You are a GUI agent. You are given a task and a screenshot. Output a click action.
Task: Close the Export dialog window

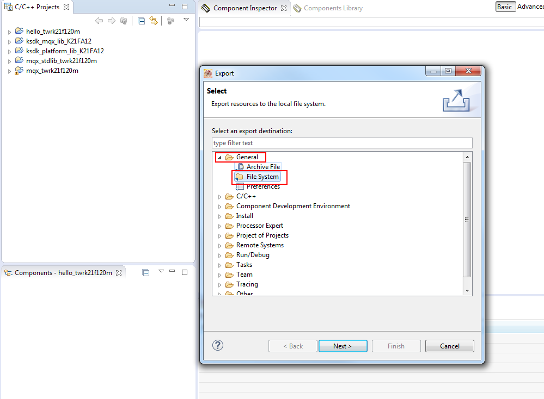click(468, 71)
